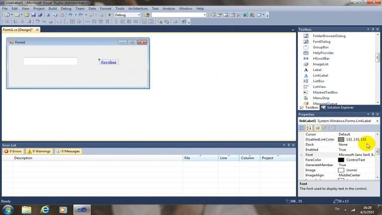
Task: Switch to the Solution Explorer tab
Action: tap(337, 107)
